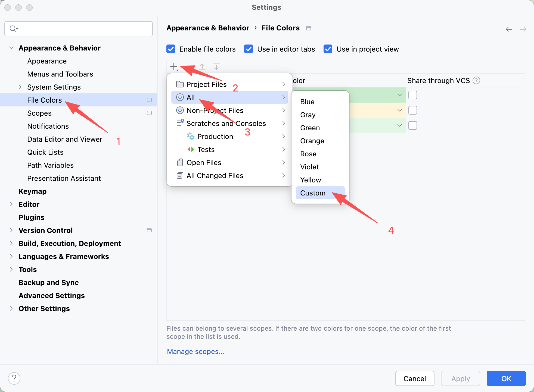Viewport: 534px width, 392px height.
Task: Click the Tests scope icon
Action: pos(191,150)
